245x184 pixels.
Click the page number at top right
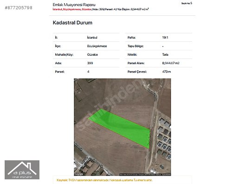[187, 3]
